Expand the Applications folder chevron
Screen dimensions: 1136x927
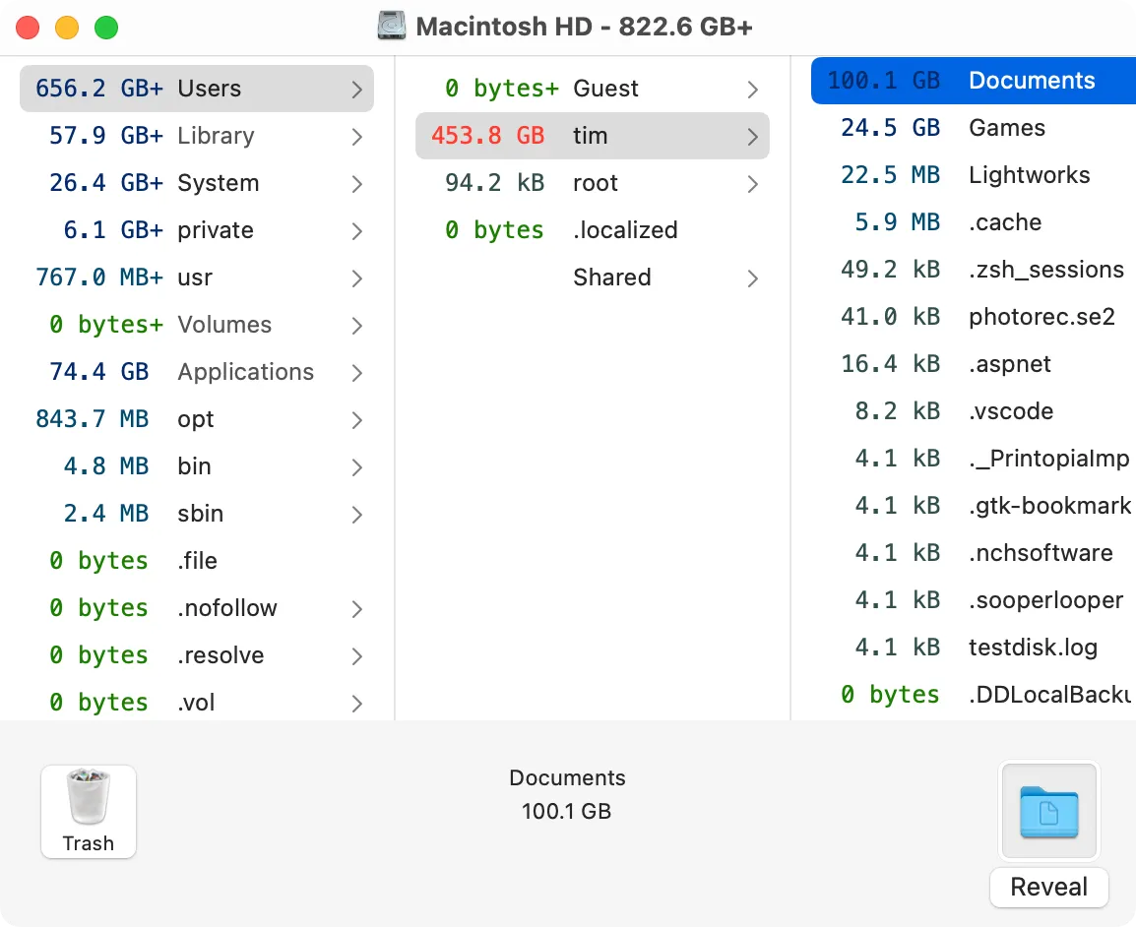tap(356, 372)
